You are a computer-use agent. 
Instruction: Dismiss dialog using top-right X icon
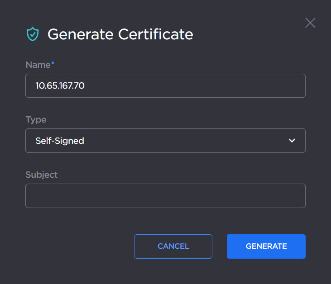(x=310, y=23)
